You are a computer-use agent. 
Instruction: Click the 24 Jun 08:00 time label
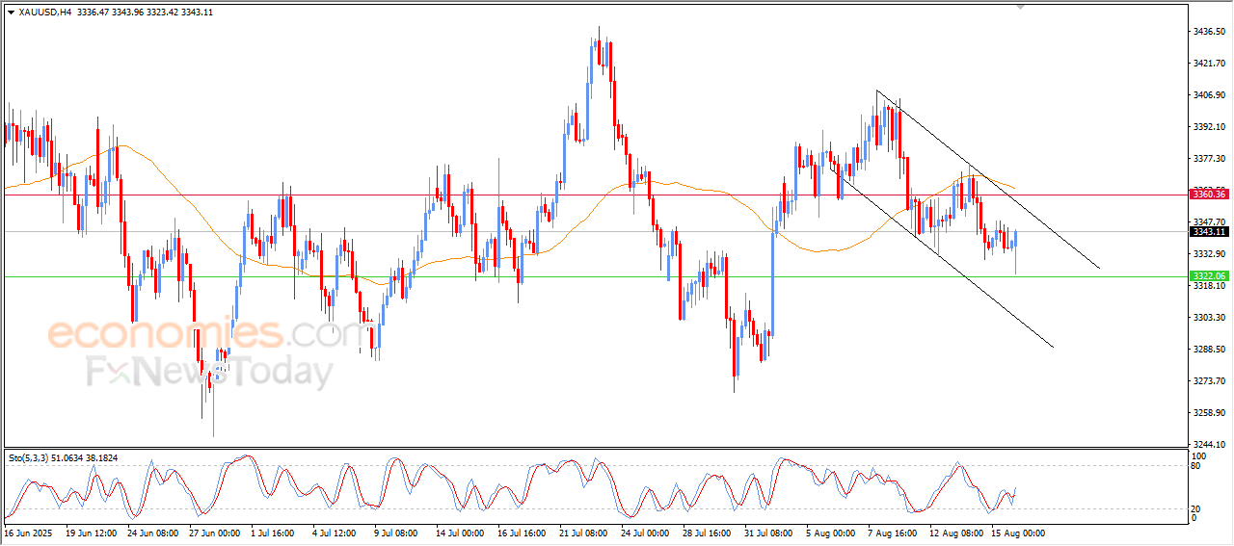[153, 533]
